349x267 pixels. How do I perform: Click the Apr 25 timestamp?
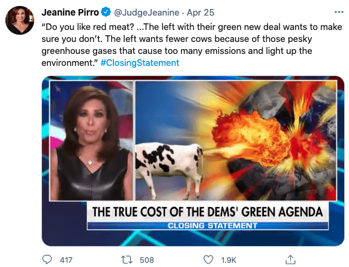point(200,13)
